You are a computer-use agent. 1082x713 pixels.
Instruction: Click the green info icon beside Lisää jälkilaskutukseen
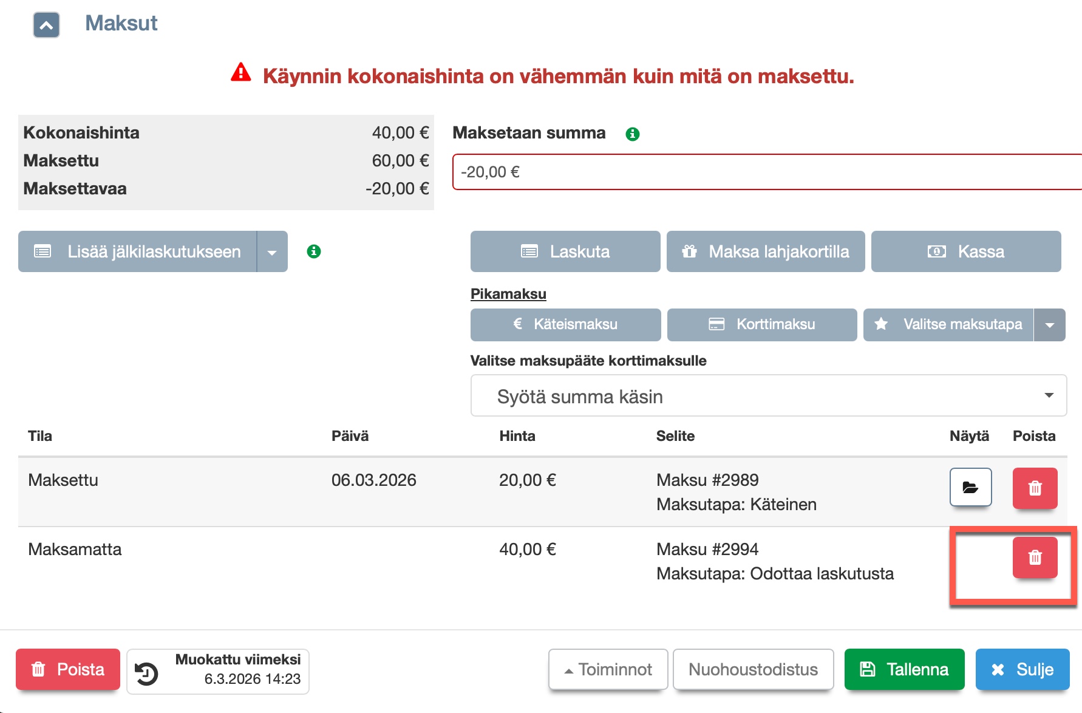tap(313, 251)
